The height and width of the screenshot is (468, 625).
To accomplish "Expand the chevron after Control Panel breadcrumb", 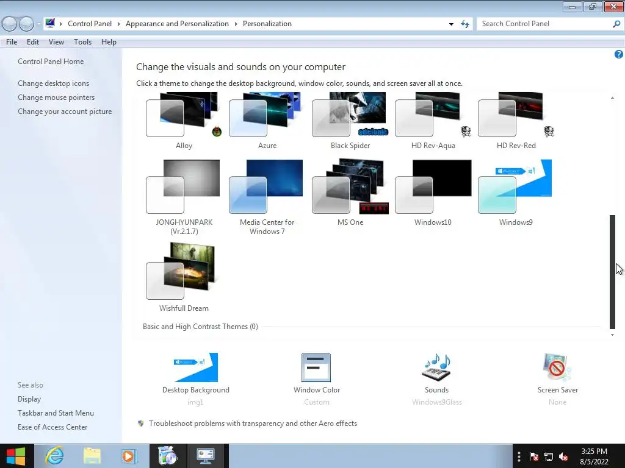I will pos(118,24).
